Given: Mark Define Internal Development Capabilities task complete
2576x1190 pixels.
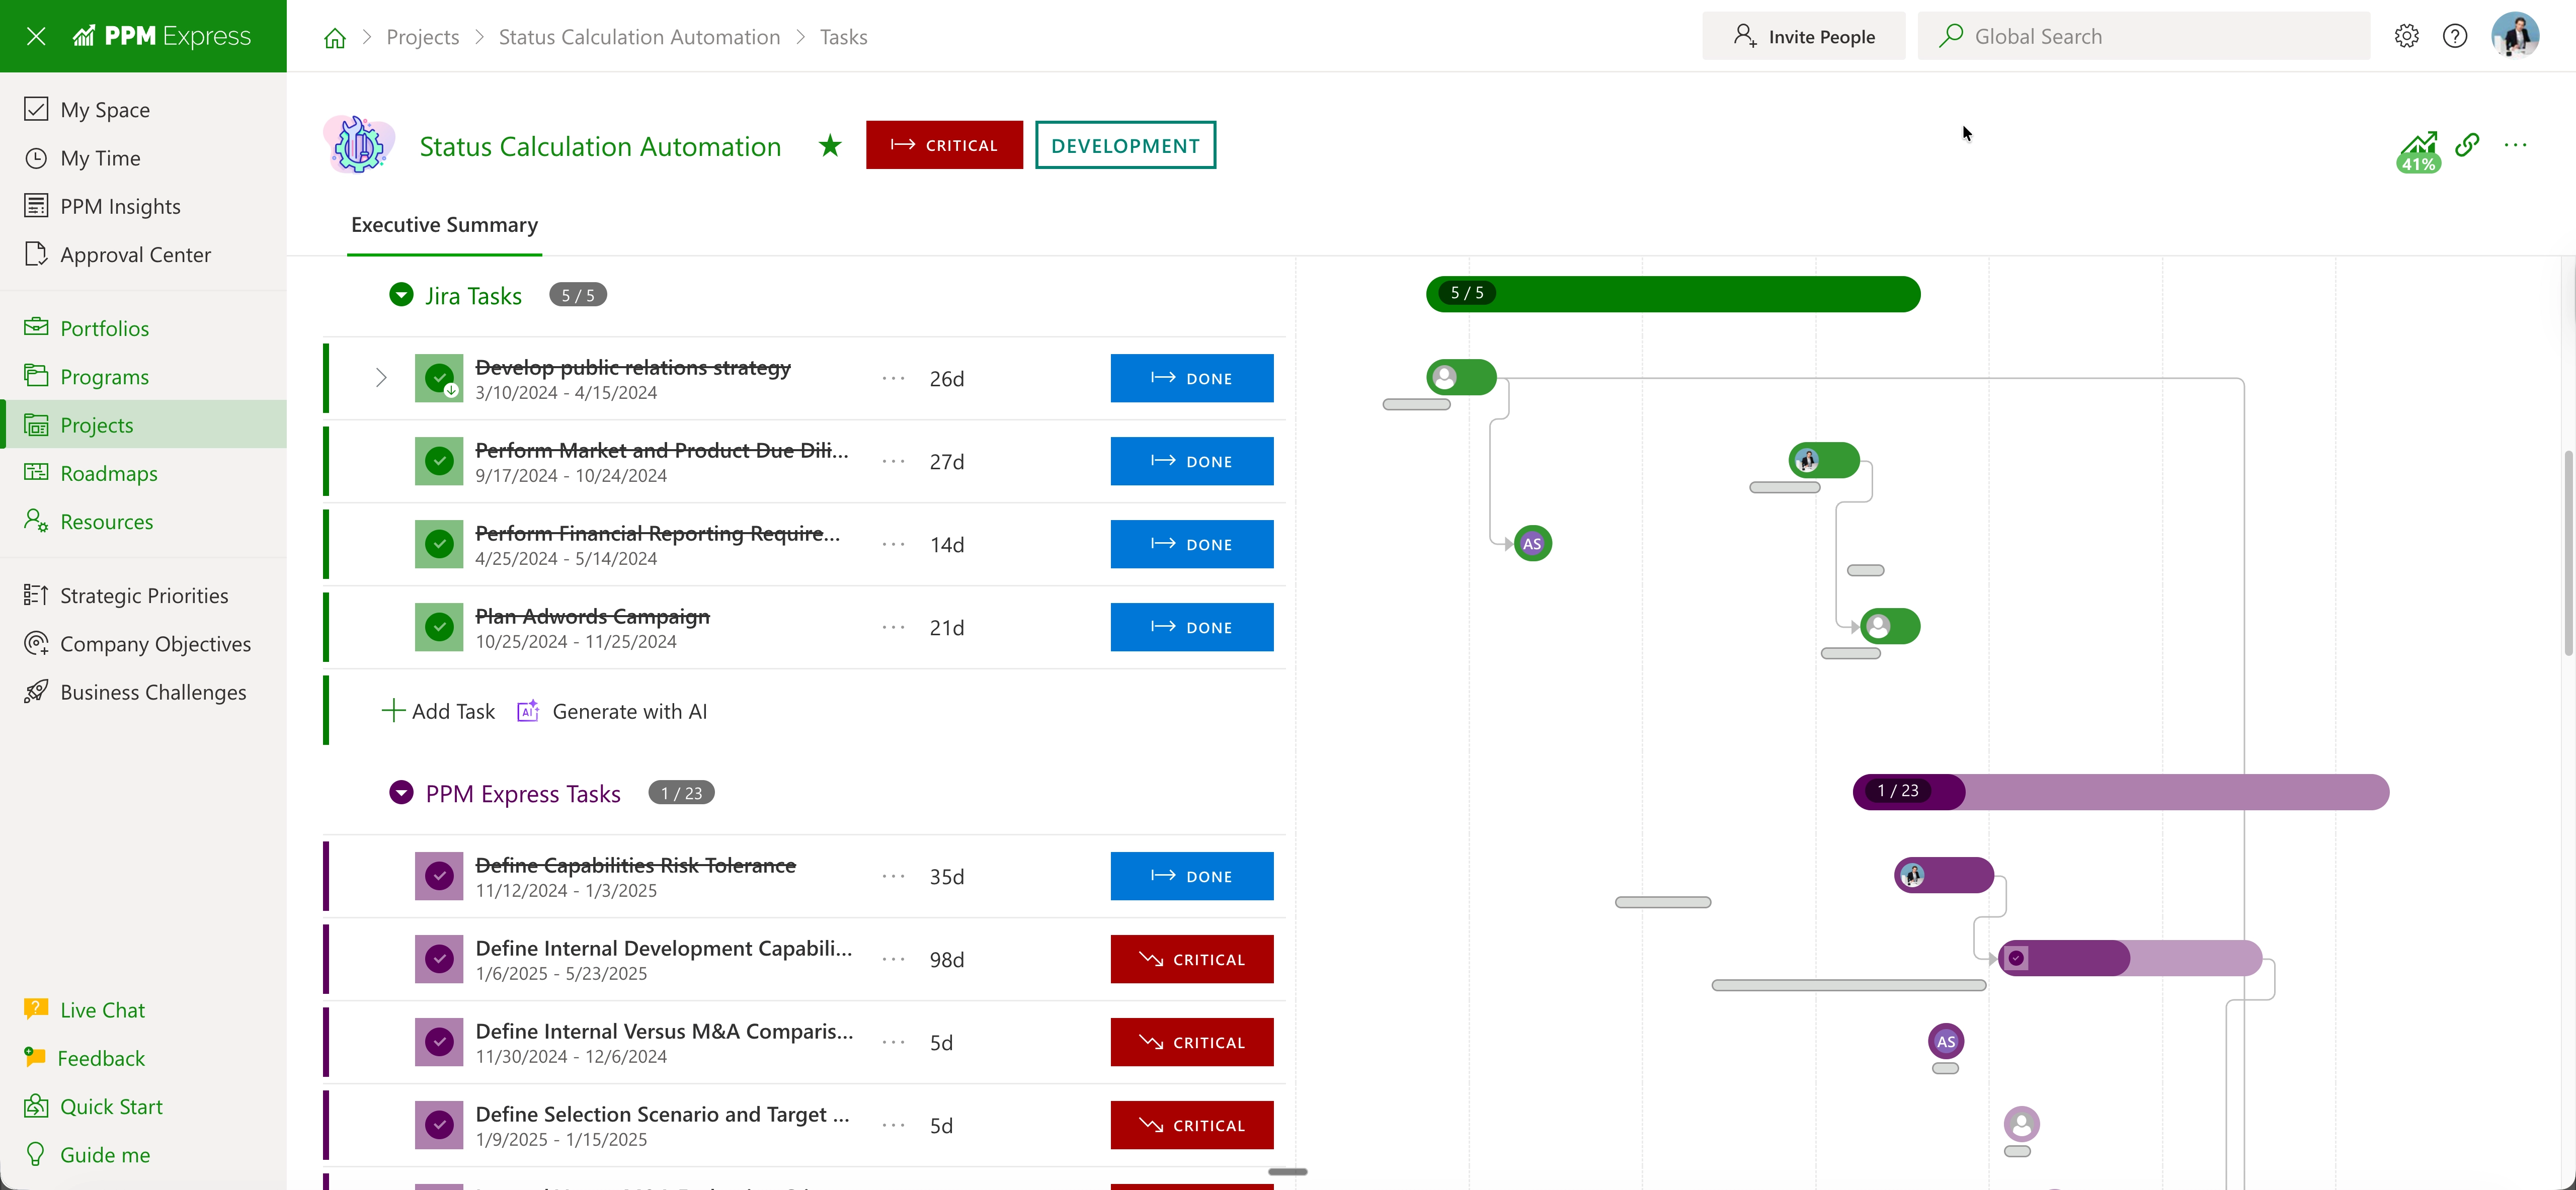Looking at the screenshot, I should [439, 959].
